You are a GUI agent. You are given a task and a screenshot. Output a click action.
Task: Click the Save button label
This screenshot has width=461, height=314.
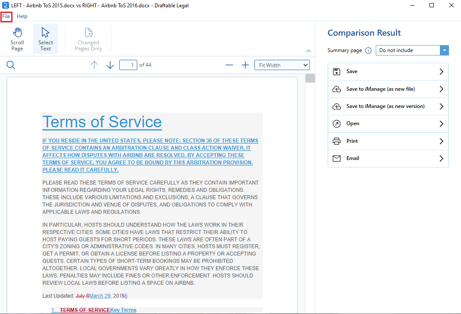[x=352, y=71]
